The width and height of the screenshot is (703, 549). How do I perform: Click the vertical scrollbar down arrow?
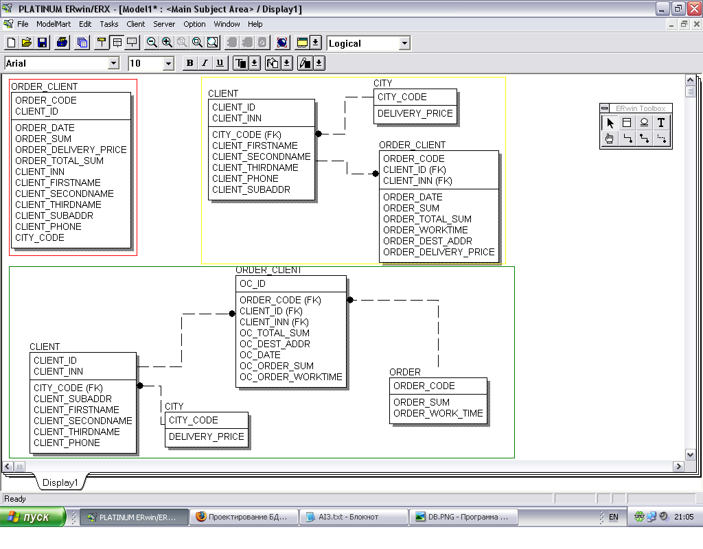point(691,454)
